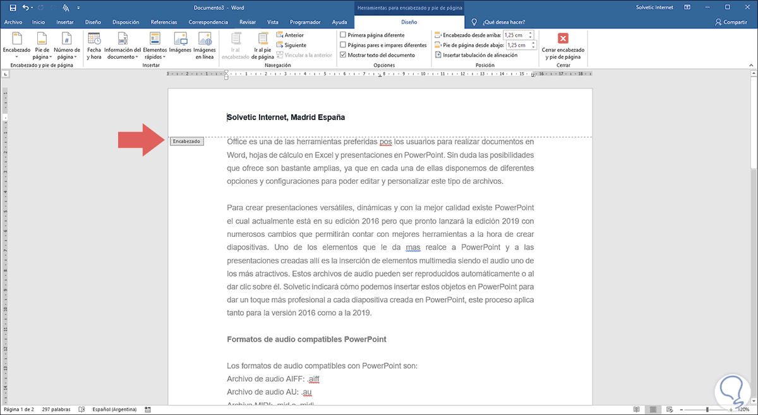758x415 pixels.
Task: Expand the Pie de página dropdown
Action: (42, 45)
